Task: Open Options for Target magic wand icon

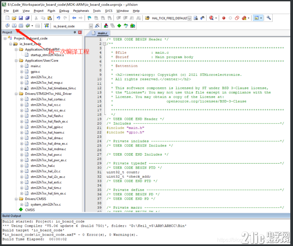Action: point(97,26)
